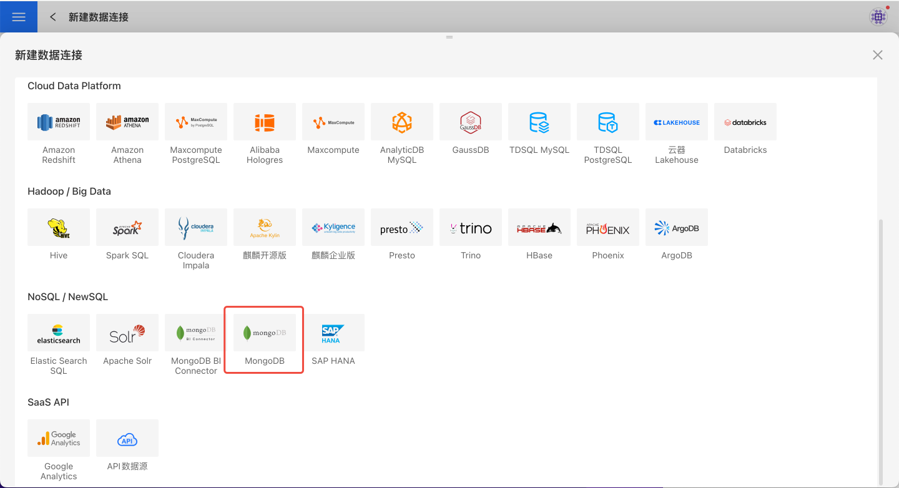Pick the Hive connector icon
The width and height of the screenshot is (899, 488).
point(59,228)
